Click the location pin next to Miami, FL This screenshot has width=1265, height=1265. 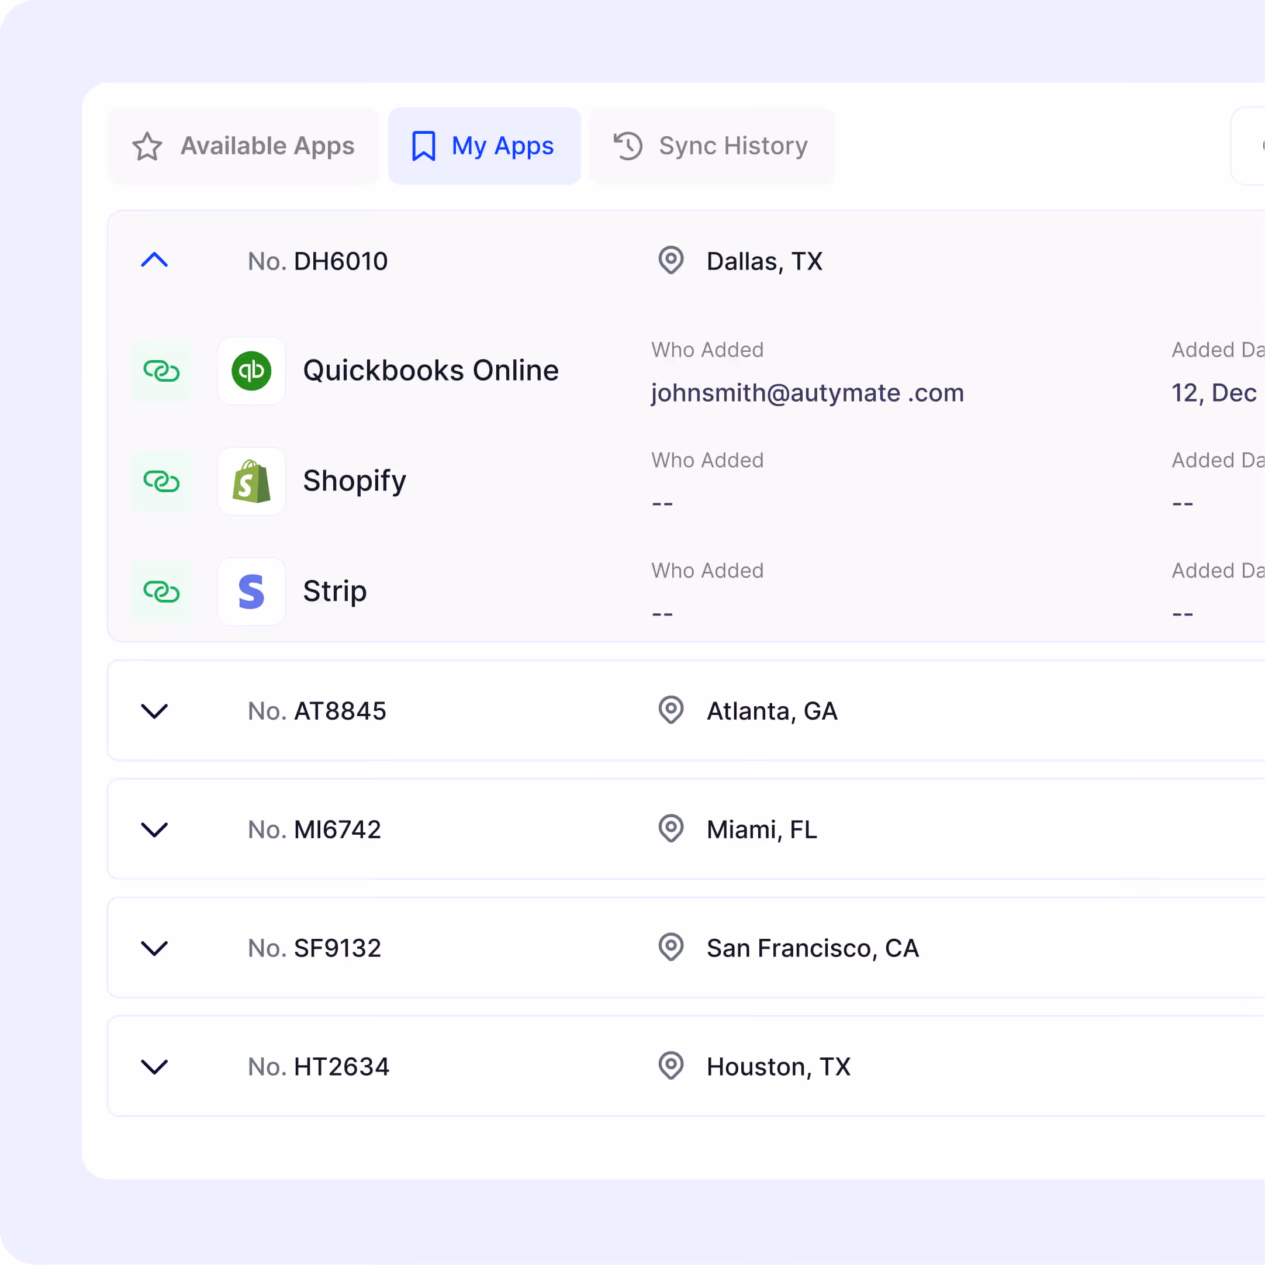click(x=670, y=829)
